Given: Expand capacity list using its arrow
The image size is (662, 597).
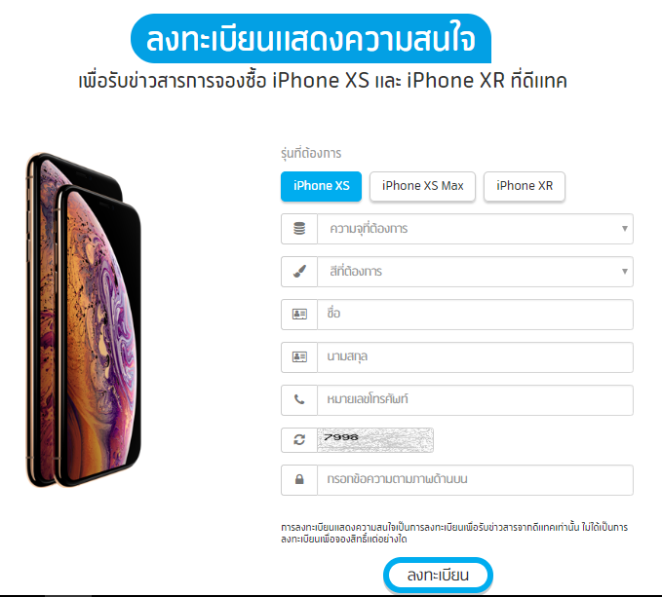Looking at the screenshot, I should click(625, 229).
